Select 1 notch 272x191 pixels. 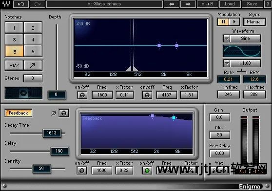(x=14, y=28)
